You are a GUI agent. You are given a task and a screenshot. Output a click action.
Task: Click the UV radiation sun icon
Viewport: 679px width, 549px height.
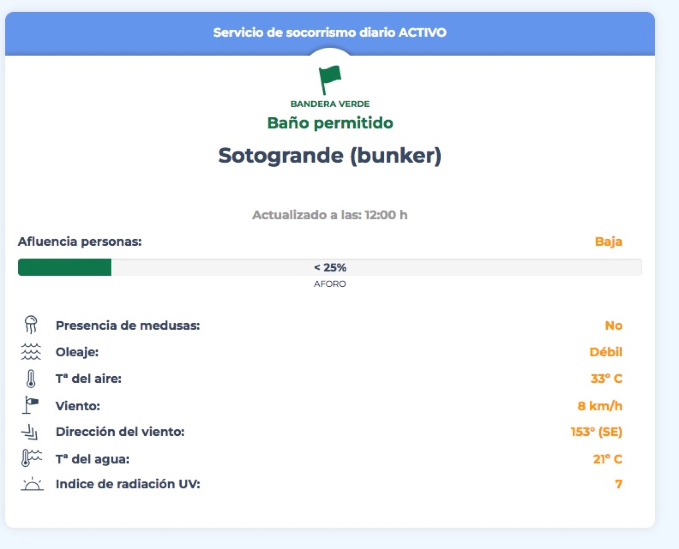(x=32, y=484)
